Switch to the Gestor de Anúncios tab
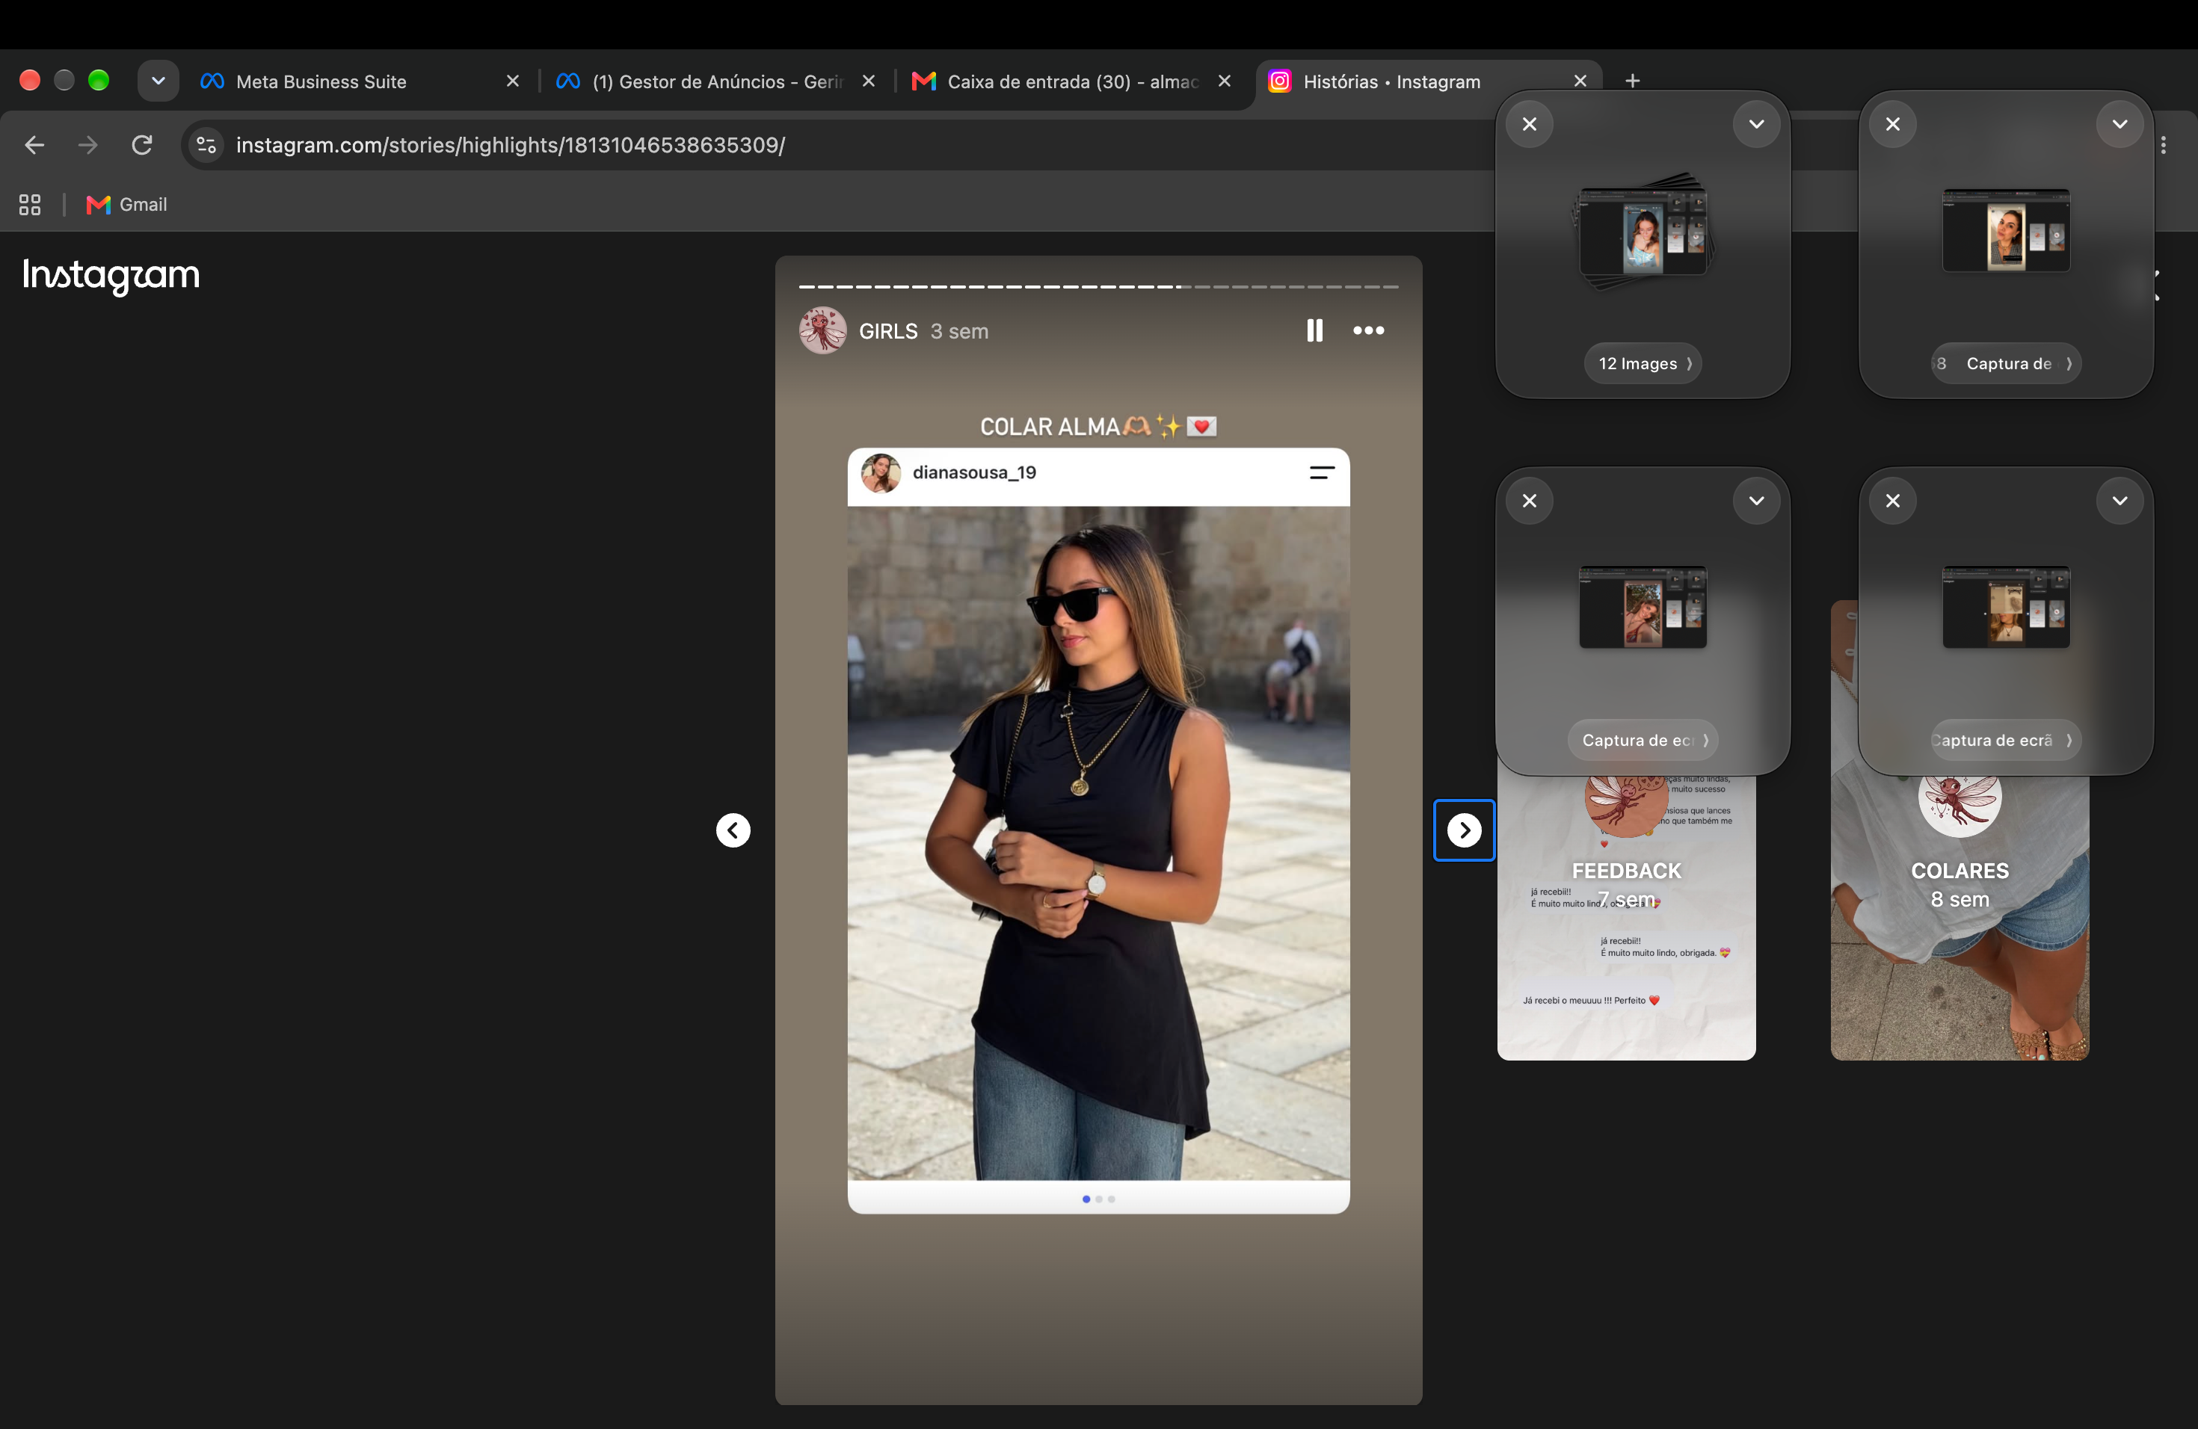 (x=717, y=81)
